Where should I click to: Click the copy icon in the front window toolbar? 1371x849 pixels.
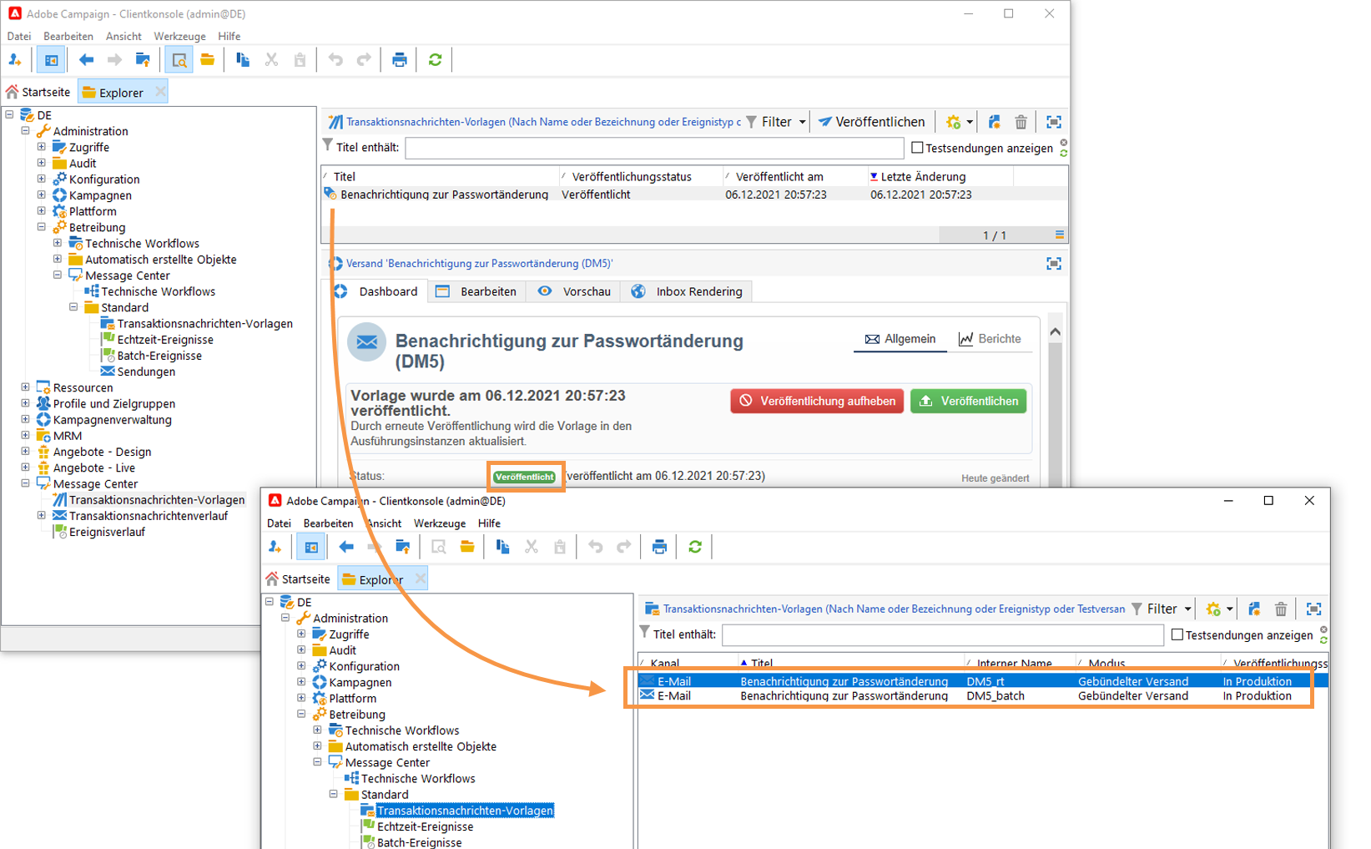pyautogui.click(x=502, y=547)
